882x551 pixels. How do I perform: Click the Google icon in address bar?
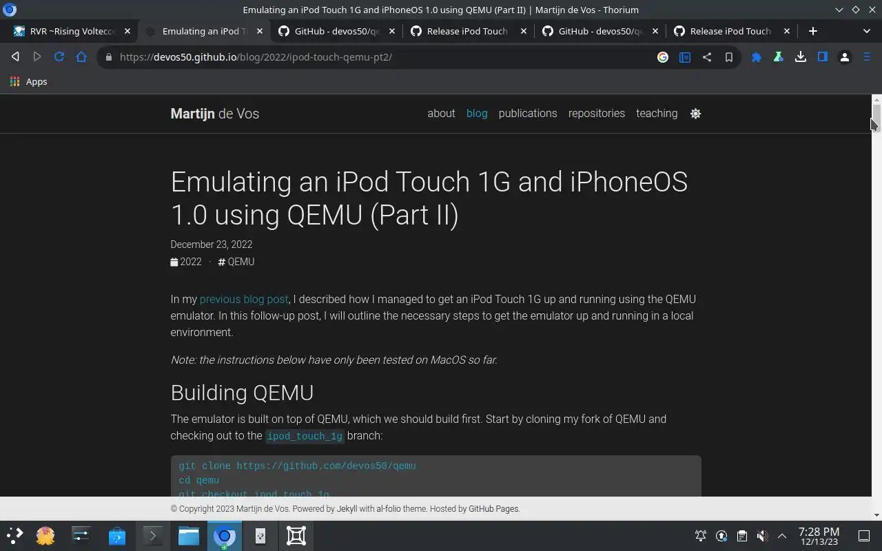pyautogui.click(x=663, y=57)
